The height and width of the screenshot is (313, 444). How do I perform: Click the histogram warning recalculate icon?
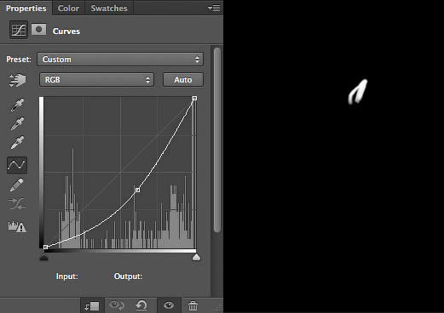(17, 226)
